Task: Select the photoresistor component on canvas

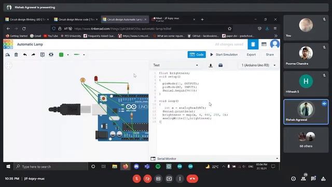Action: coord(82,80)
